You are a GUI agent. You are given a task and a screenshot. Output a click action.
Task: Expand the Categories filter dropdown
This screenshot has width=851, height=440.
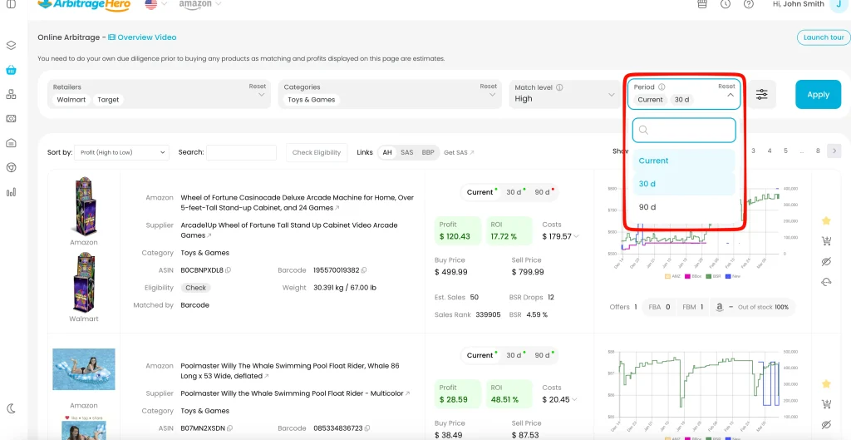492,95
